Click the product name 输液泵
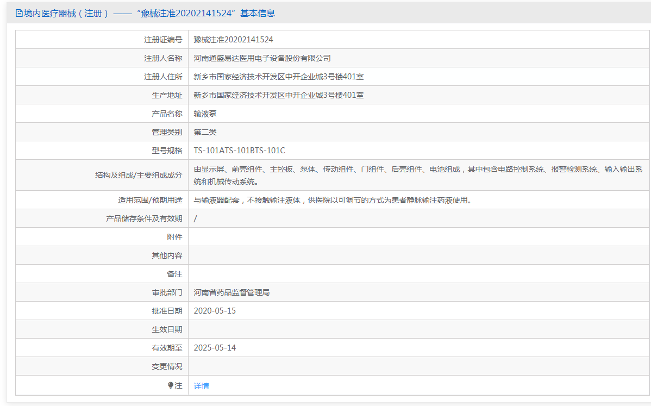Image resolution: width=651 pixels, height=406 pixels. [x=205, y=114]
